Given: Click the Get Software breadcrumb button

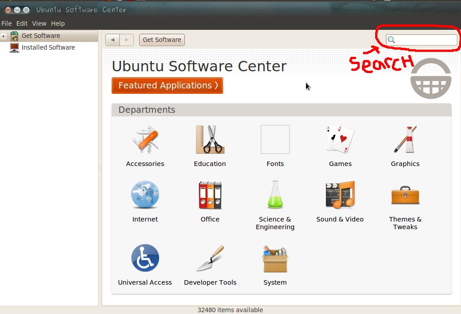Looking at the screenshot, I should 162,40.
